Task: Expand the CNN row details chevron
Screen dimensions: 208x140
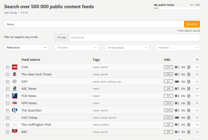Action: click(x=197, y=67)
